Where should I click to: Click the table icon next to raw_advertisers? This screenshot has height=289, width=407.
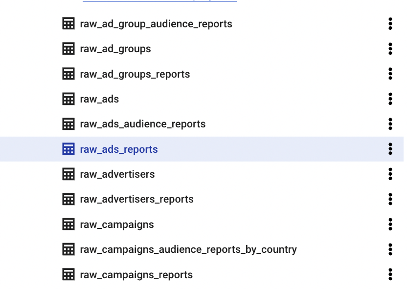[x=68, y=174]
